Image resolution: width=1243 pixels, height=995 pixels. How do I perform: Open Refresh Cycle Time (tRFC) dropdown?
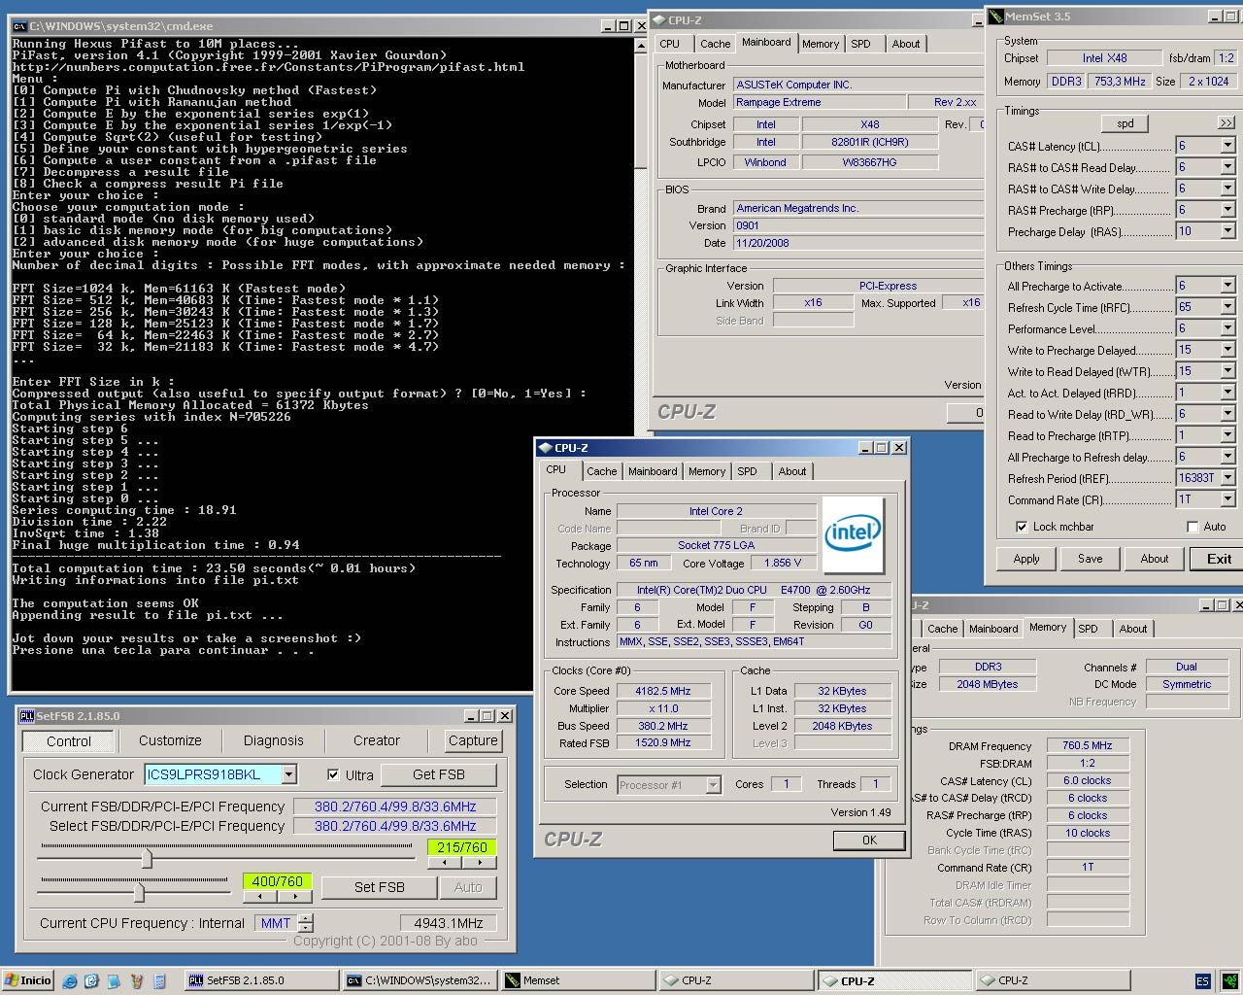pos(1228,307)
